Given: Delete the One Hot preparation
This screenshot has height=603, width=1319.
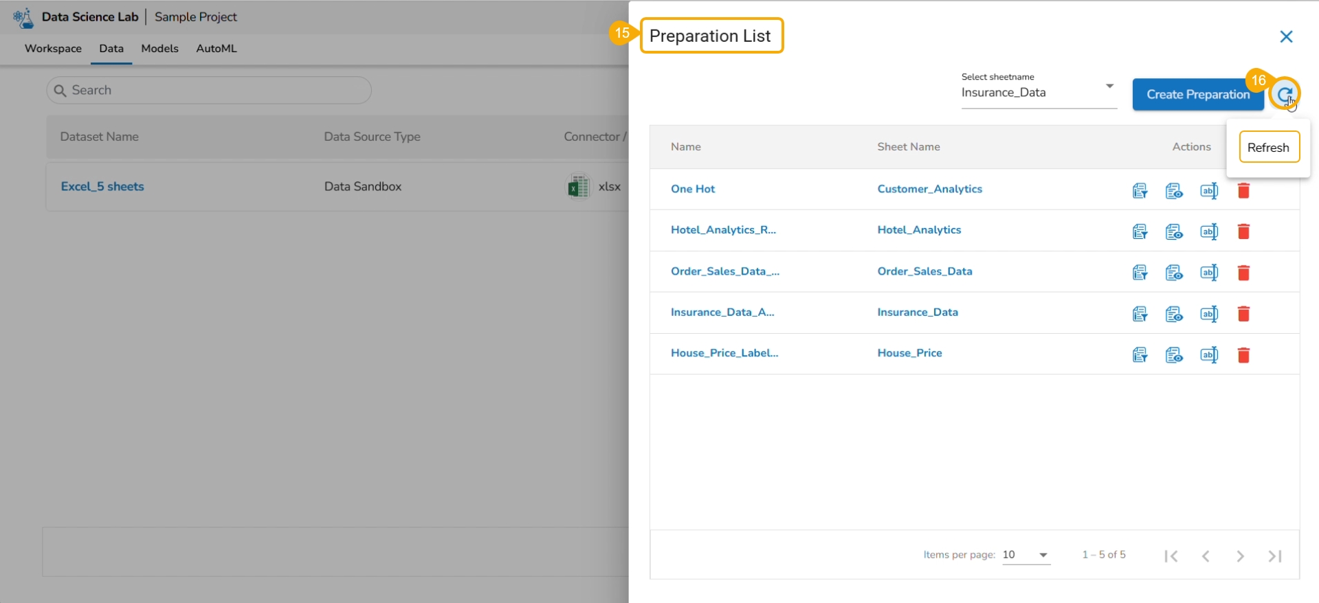Looking at the screenshot, I should (1243, 191).
